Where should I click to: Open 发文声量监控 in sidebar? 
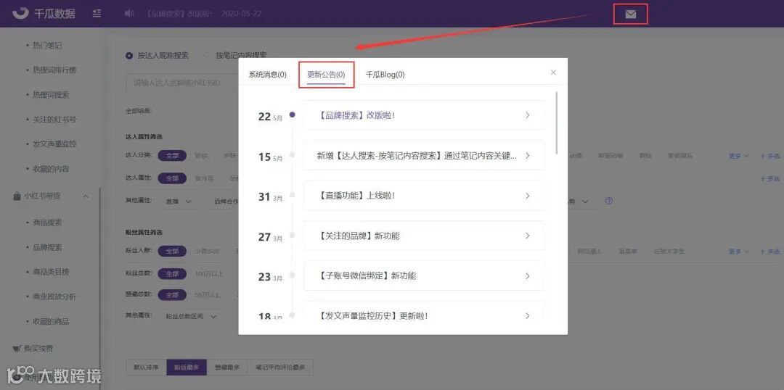tap(54, 144)
